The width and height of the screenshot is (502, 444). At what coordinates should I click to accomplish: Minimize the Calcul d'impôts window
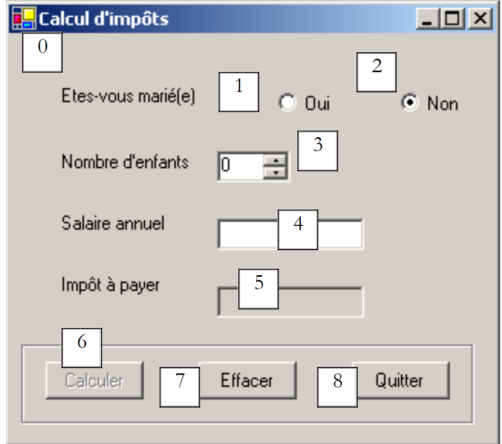pyautogui.click(x=427, y=19)
